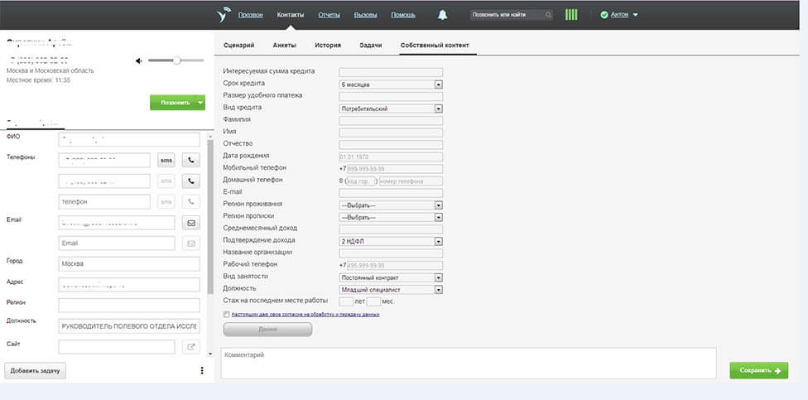
Task: Click the search magnifier icon in top bar
Action: [548, 15]
